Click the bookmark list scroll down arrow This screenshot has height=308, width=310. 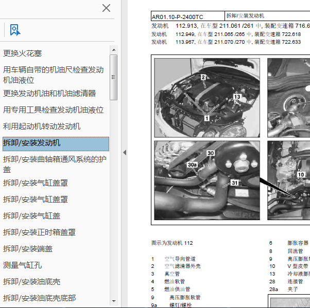pyautogui.click(x=114, y=301)
